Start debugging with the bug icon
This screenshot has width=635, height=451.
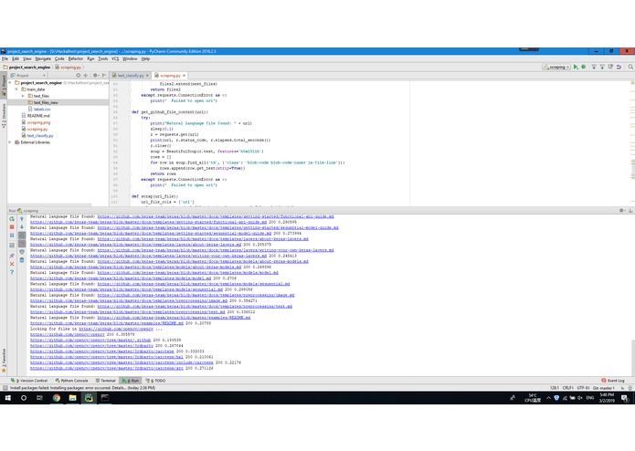click(584, 68)
